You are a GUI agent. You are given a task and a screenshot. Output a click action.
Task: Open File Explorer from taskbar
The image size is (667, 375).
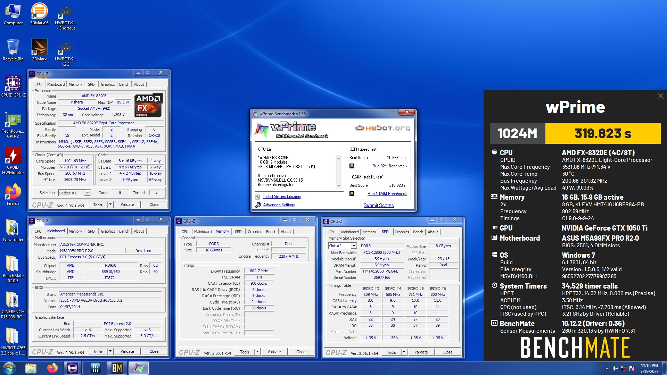click(31, 368)
